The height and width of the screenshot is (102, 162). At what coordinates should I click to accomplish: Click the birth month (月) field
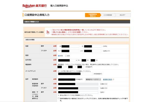(84, 60)
